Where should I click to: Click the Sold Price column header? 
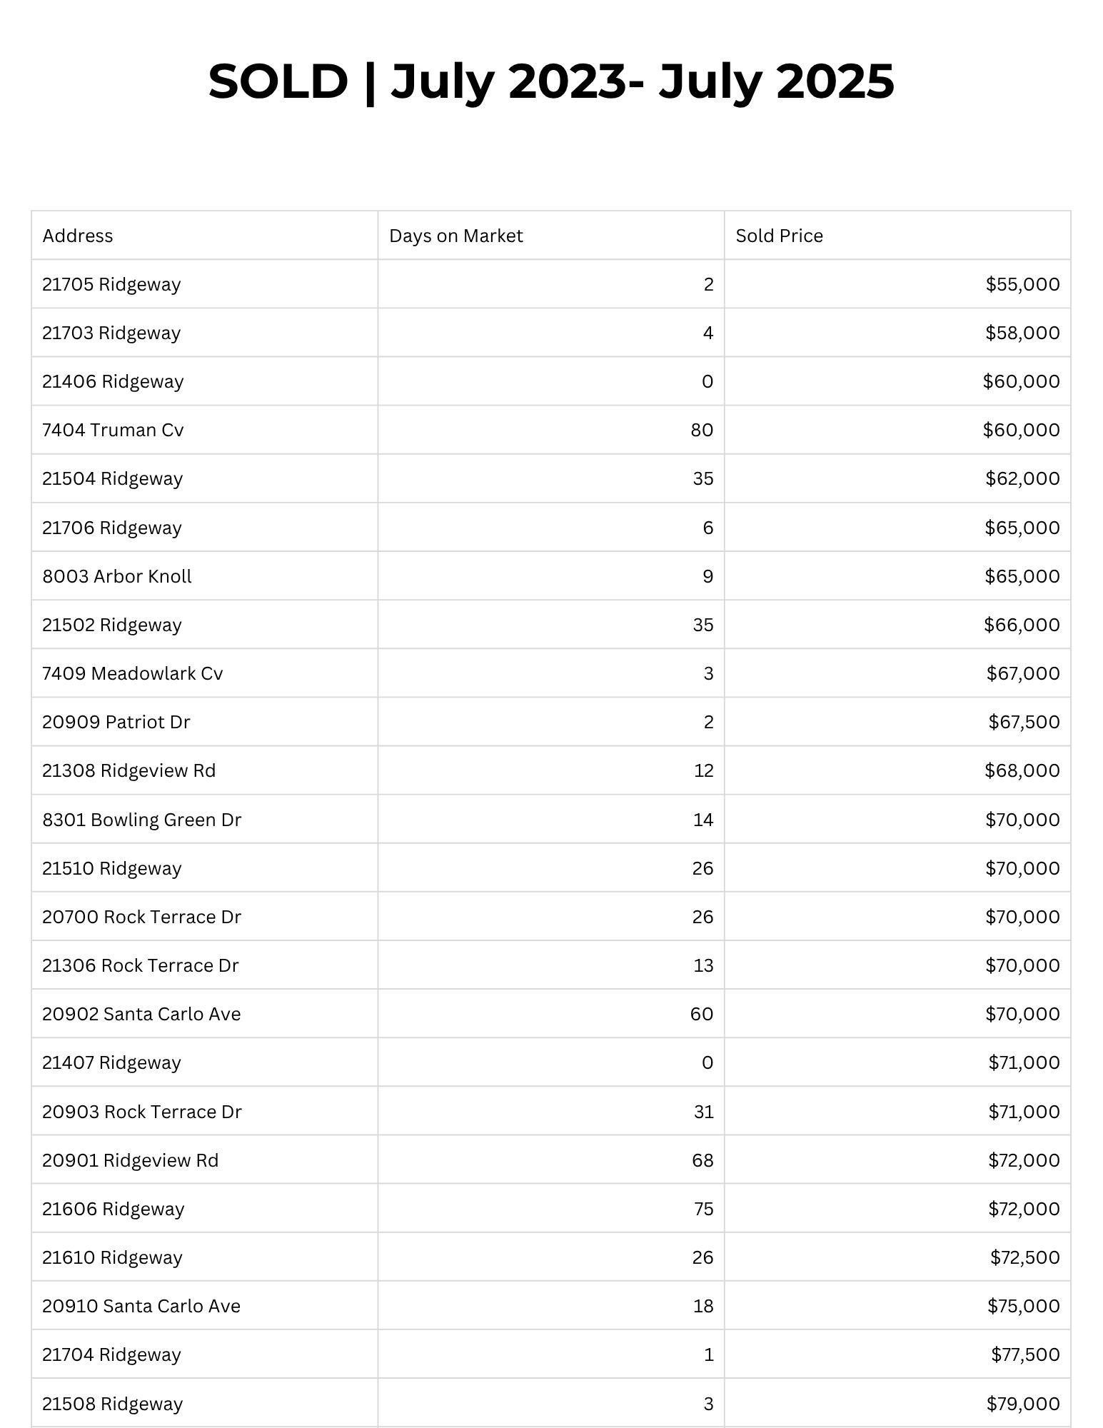click(779, 236)
